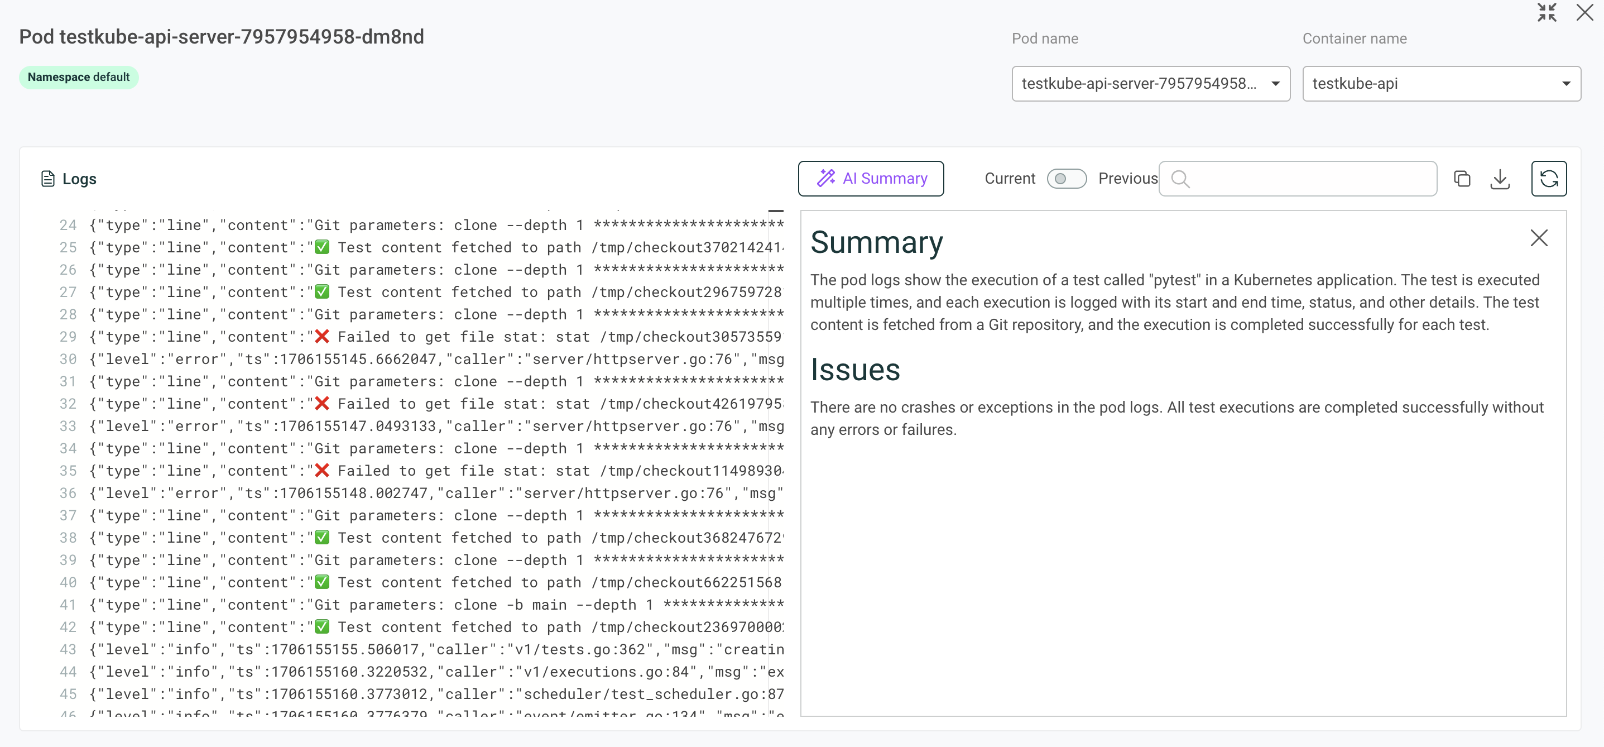
Task: Click the log scrollbar marker
Action: pyautogui.click(x=775, y=211)
